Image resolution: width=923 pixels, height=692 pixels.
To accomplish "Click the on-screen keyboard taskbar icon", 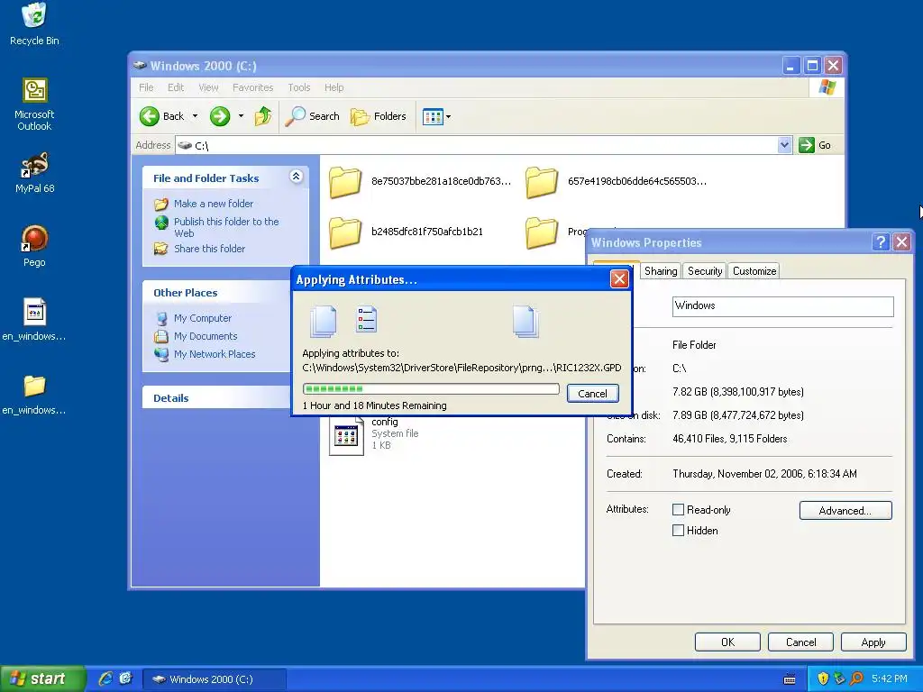I will click(790, 679).
